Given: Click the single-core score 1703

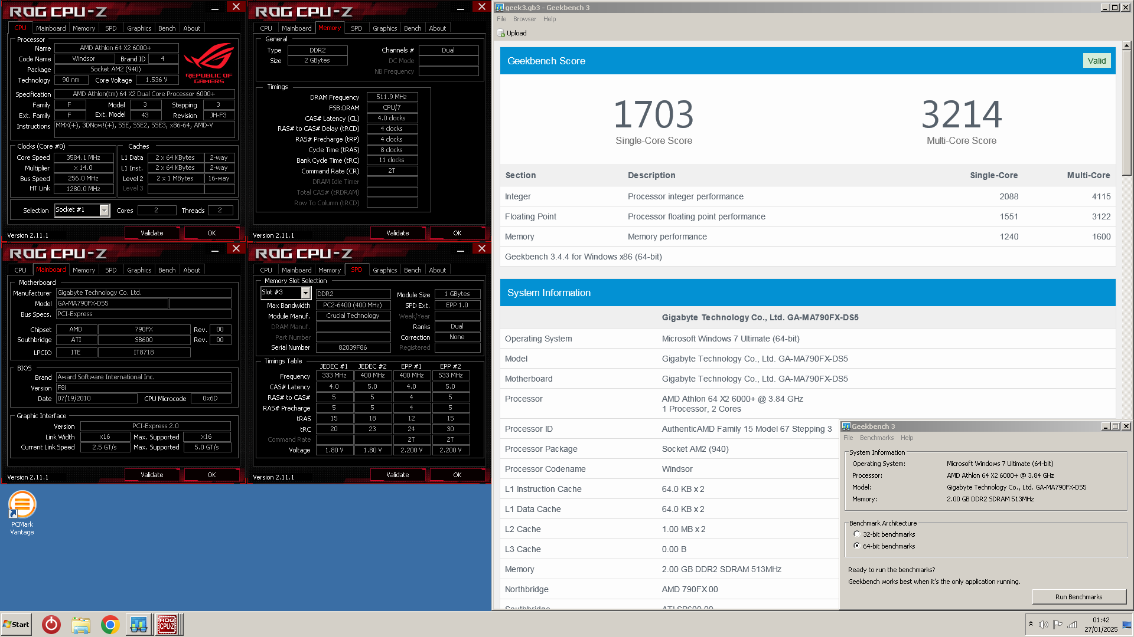Looking at the screenshot, I should [653, 114].
